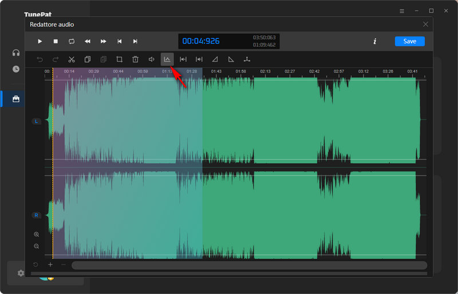The height and width of the screenshot is (294, 458).
Task: Click the horizontal waveform scrollbar
Action: [249, 265]
